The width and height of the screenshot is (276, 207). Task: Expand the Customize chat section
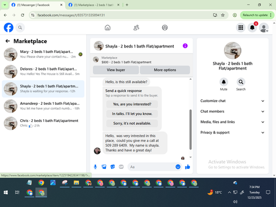232,101
